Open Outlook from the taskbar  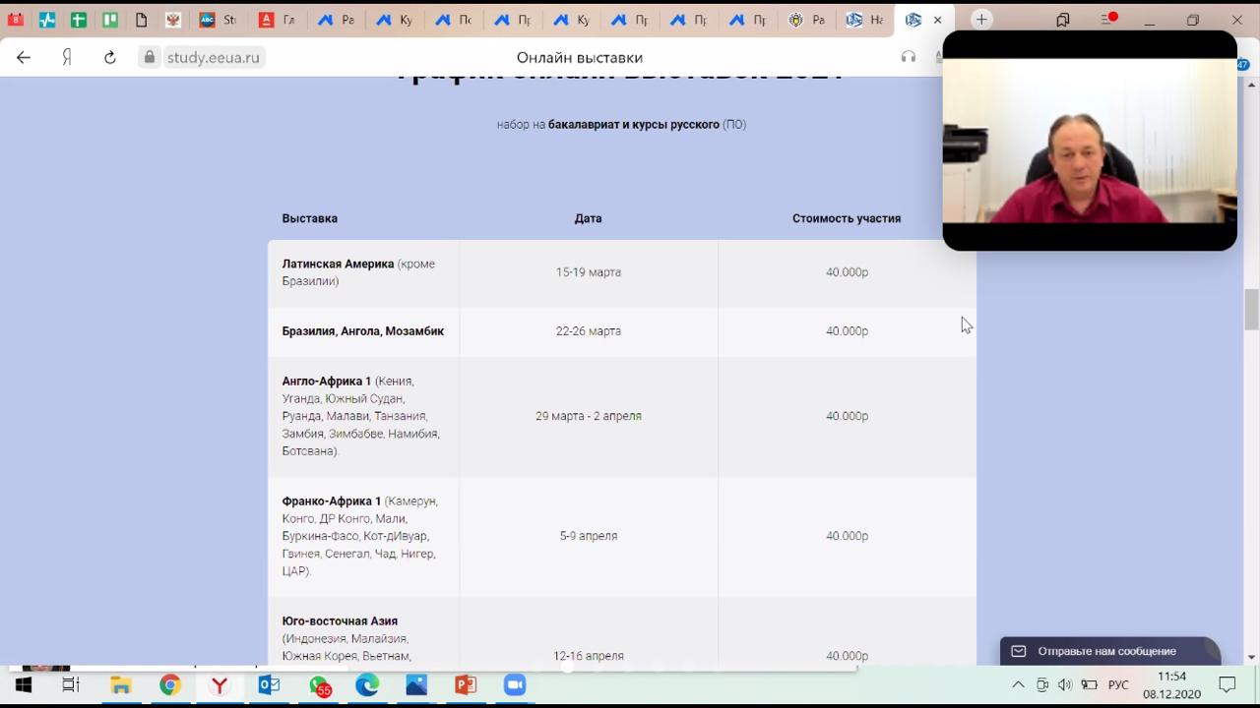click(x=269, y=685)
